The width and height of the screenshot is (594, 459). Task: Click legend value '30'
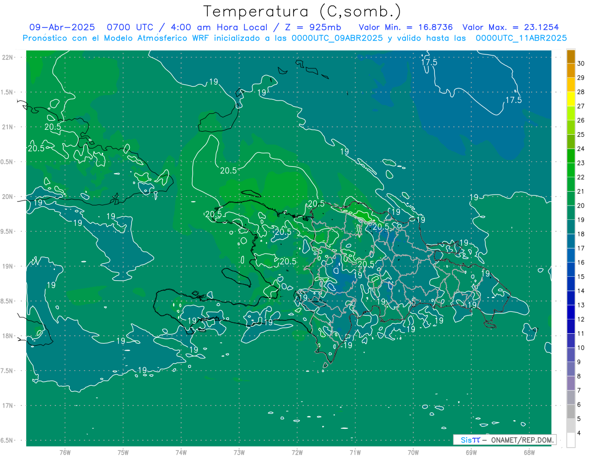tap(581, 63)
